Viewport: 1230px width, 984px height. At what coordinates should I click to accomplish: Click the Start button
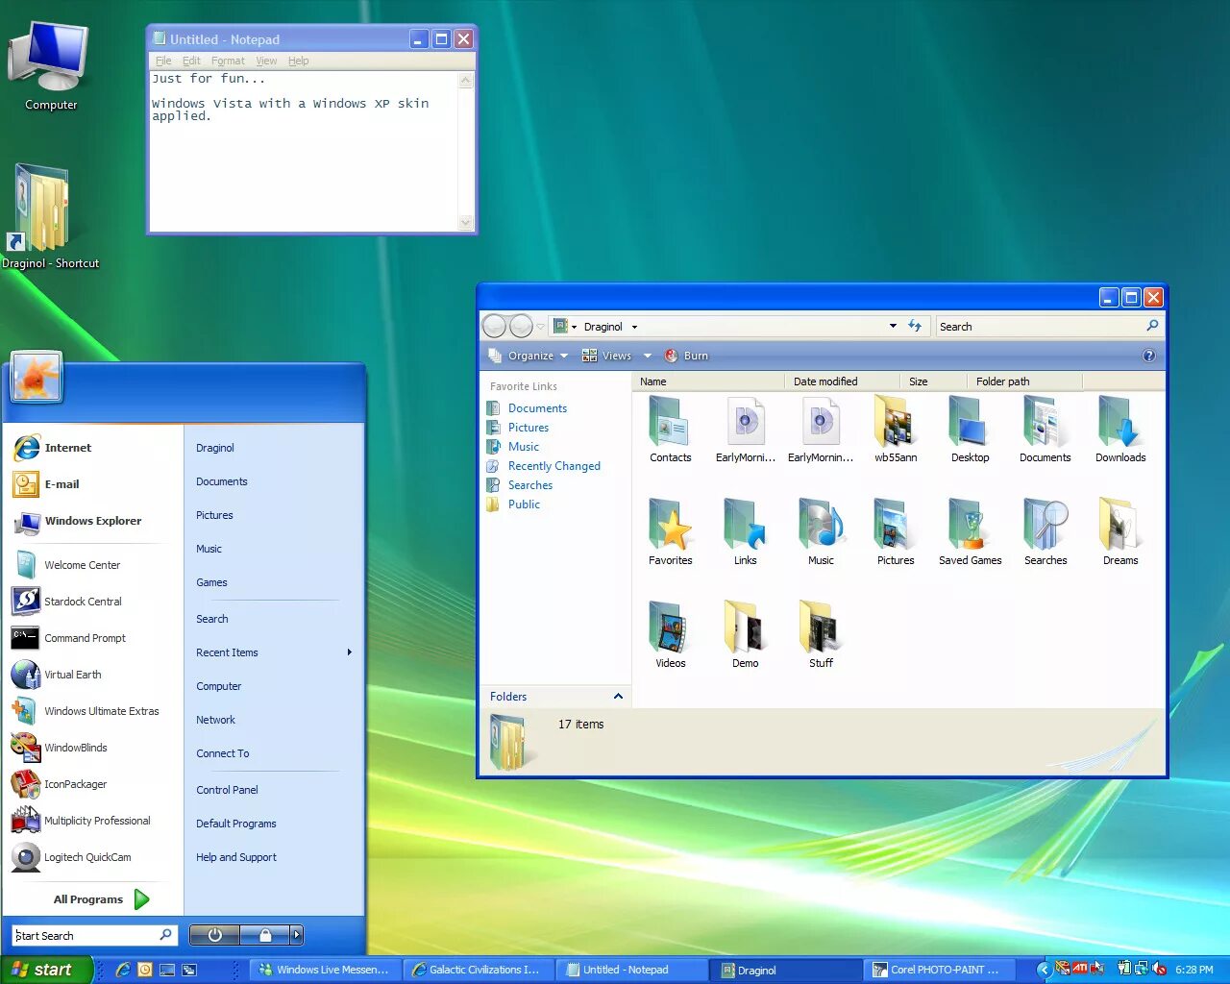[45, 970]
